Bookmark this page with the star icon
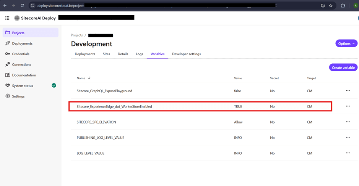This screenshot has width=359, height=186. (x=331, y=6)
